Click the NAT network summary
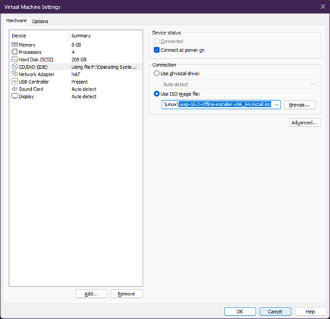The height and width of the screenshot is (319, 330). coord(76,74)
